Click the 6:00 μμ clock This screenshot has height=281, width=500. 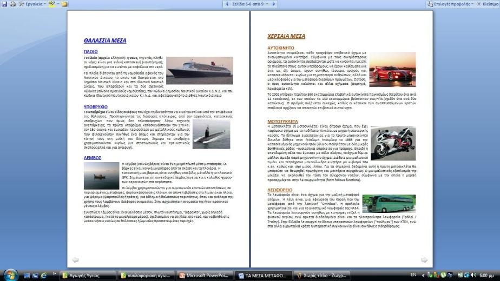[486, 275]
